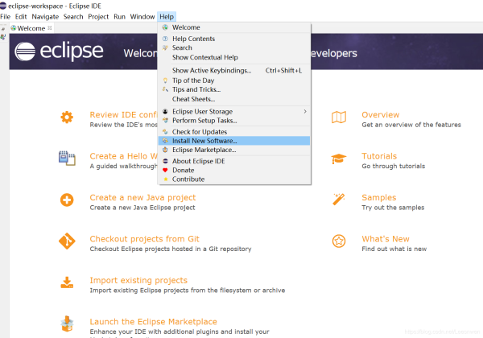Image resolution: width=483 pixels, height=338 pixels.
Task: Click the Tutorials graduation cap icon
Action: [x=339, y=159]
